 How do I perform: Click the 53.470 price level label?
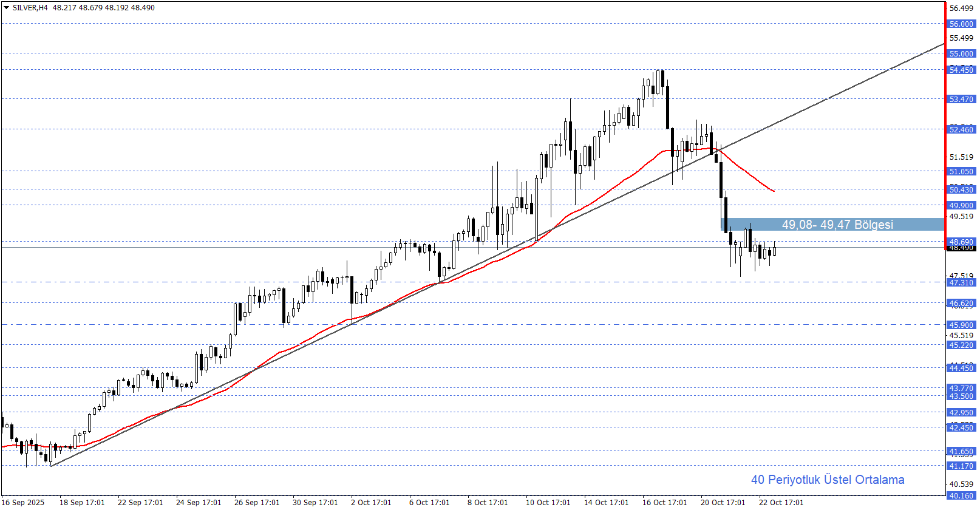(961, 100)
